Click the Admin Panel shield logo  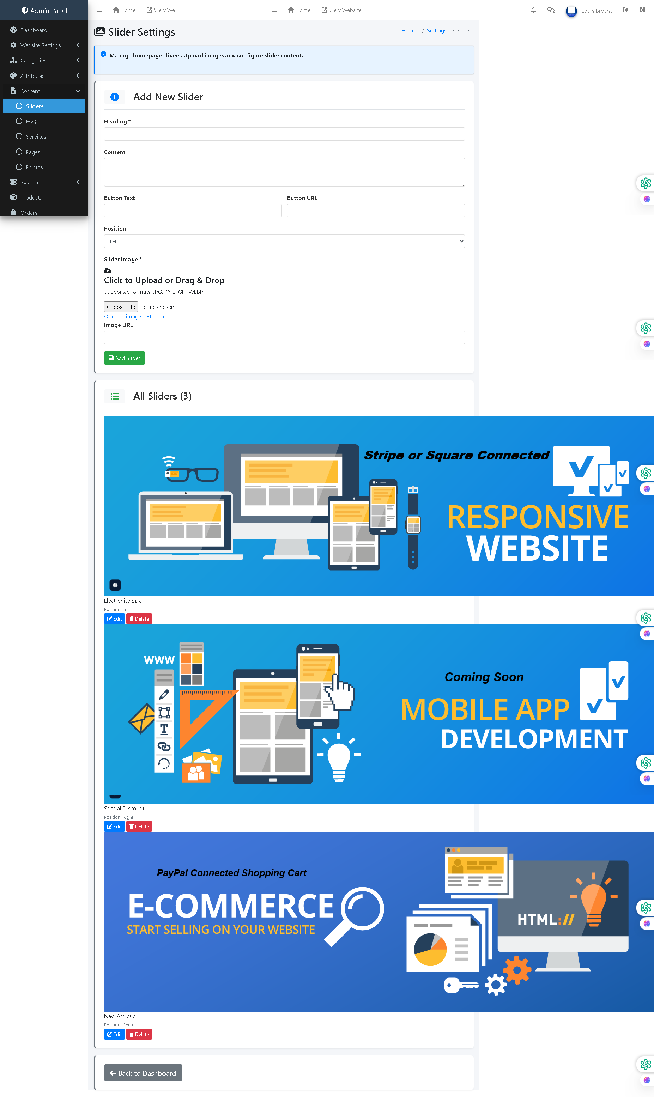point(25,10)
